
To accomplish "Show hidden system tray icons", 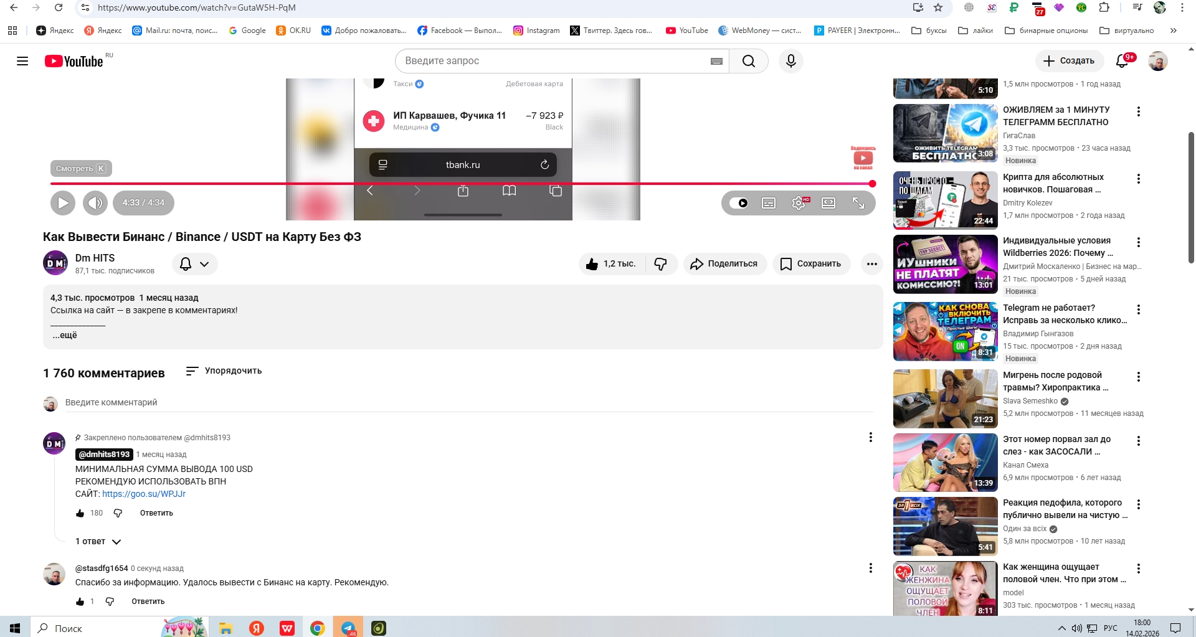I will pyautogui.click(x=1062, y=628).
